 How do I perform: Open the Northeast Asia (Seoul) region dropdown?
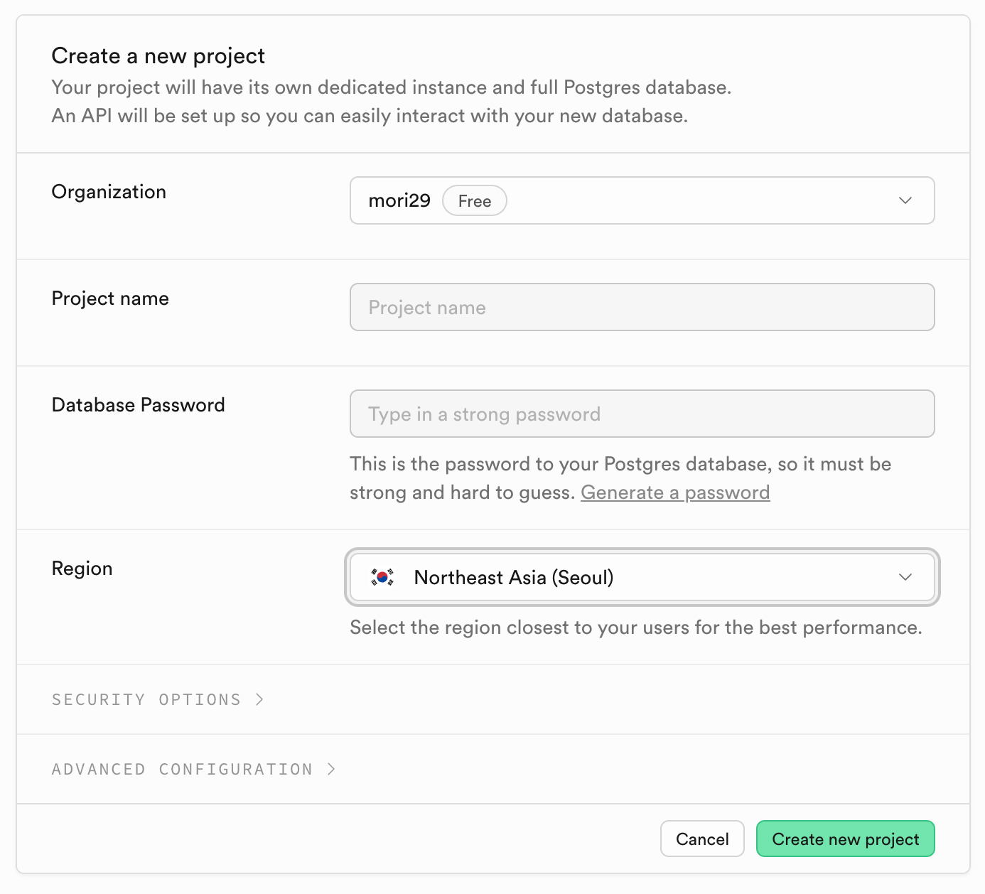[x=641, y=577]
